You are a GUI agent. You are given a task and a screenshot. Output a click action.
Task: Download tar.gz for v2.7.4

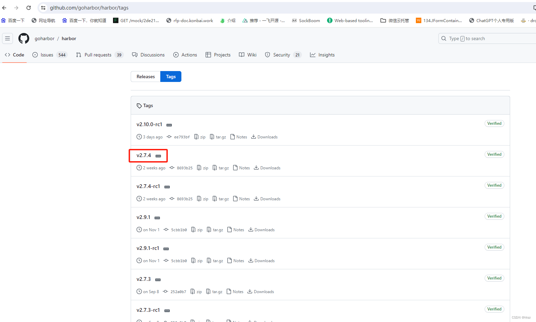coord(221,168)
